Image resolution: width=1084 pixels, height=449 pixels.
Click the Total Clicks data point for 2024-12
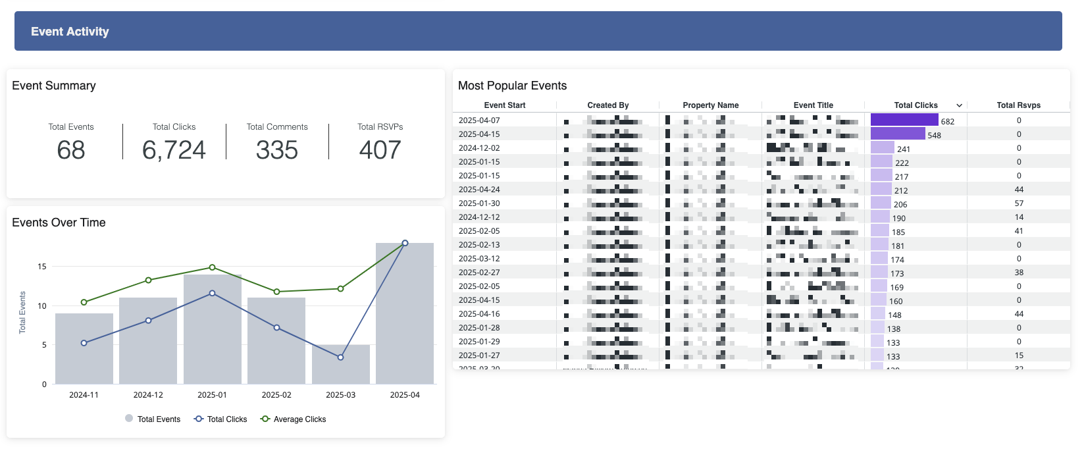tap(148, 321)
